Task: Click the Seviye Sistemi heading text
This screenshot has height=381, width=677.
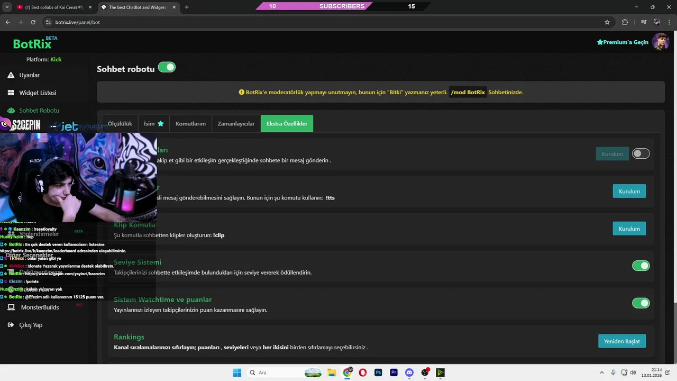Action: coord(138,262)
